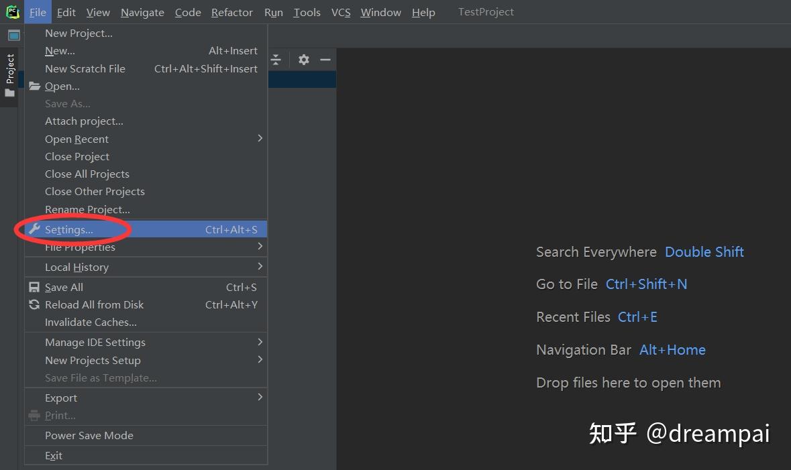Expand the Manage IDE Settings submenu arrow
Image resolution: width=791 pixels, height=470 pixels.
[260, 342]
